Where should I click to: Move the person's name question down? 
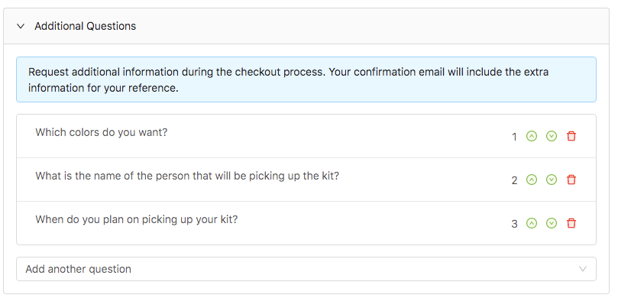click(x=552, y=180)
